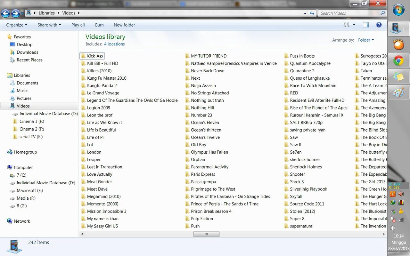Open address bar history dropdown arrow
This screenshot has height=256, width=410.
(x=305, y=13)
